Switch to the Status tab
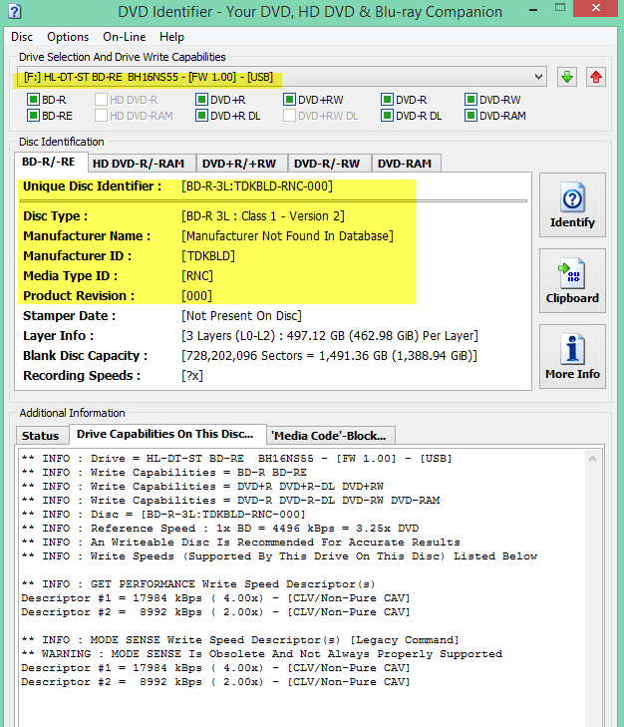Viewport: 624px width, 727px height. click(41, 436)
